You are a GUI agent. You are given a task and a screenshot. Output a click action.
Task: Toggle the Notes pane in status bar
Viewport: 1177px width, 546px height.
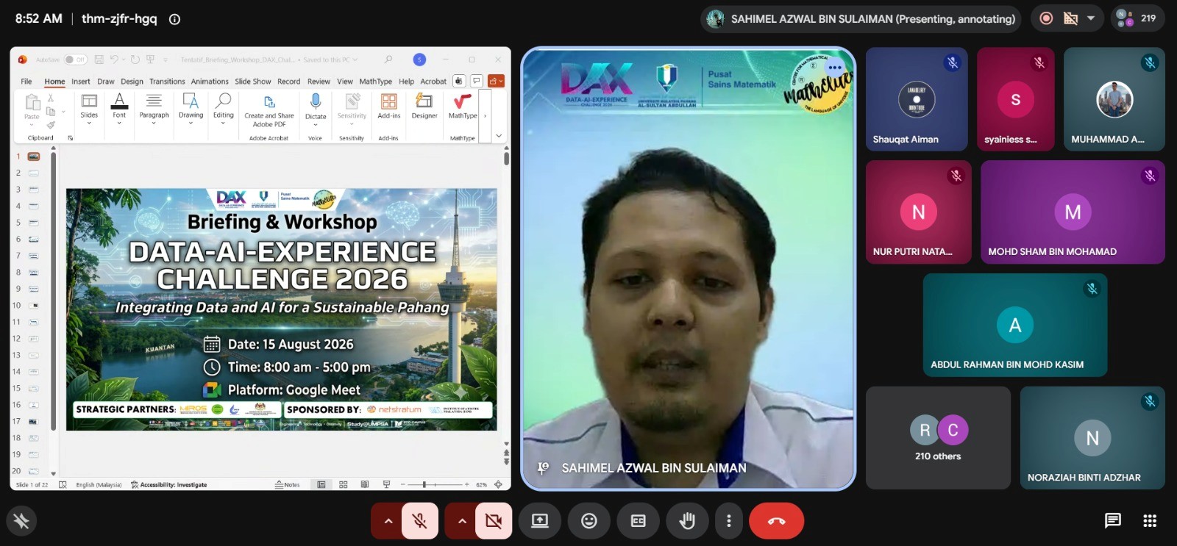tap(288, 485)
